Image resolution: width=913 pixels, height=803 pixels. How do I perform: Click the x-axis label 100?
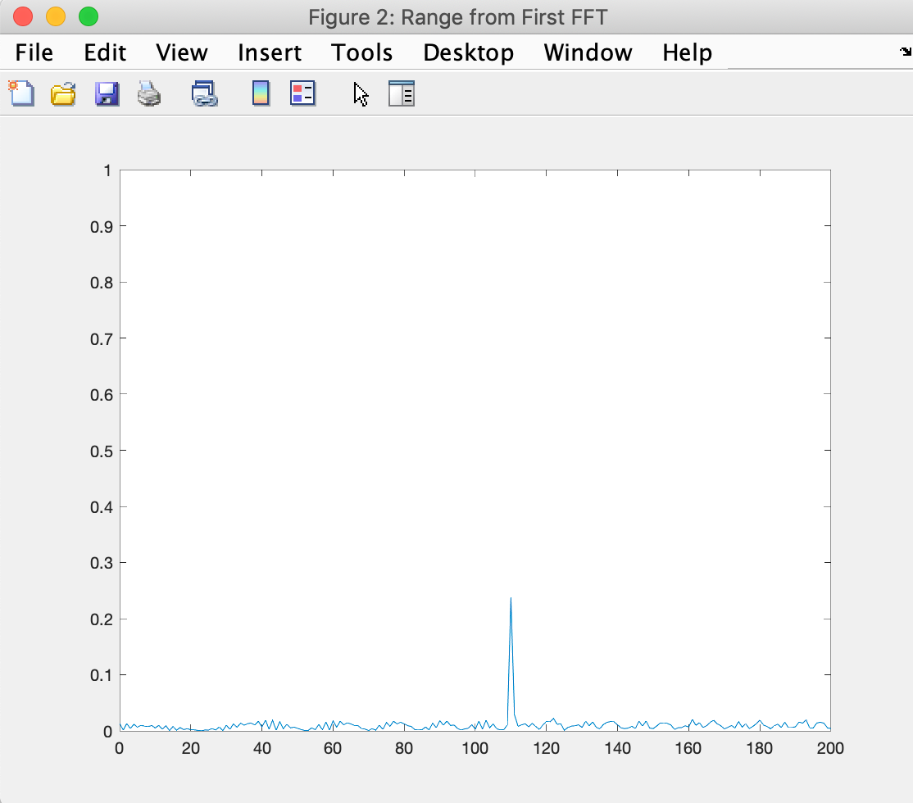click(475, 748)
